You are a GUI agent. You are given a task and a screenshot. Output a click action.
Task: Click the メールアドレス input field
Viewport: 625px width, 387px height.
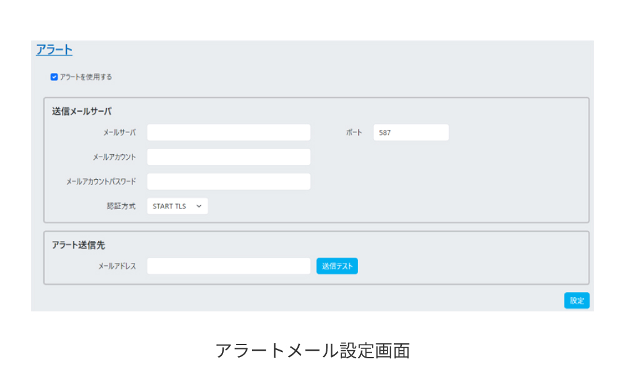point(228,266)
